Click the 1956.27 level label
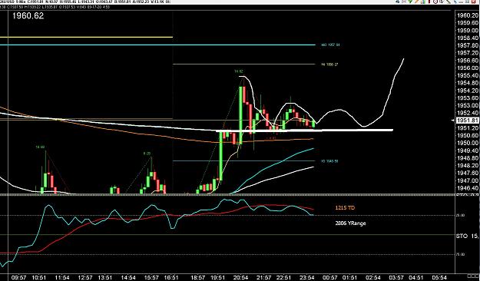 click(x=329, y=64)
